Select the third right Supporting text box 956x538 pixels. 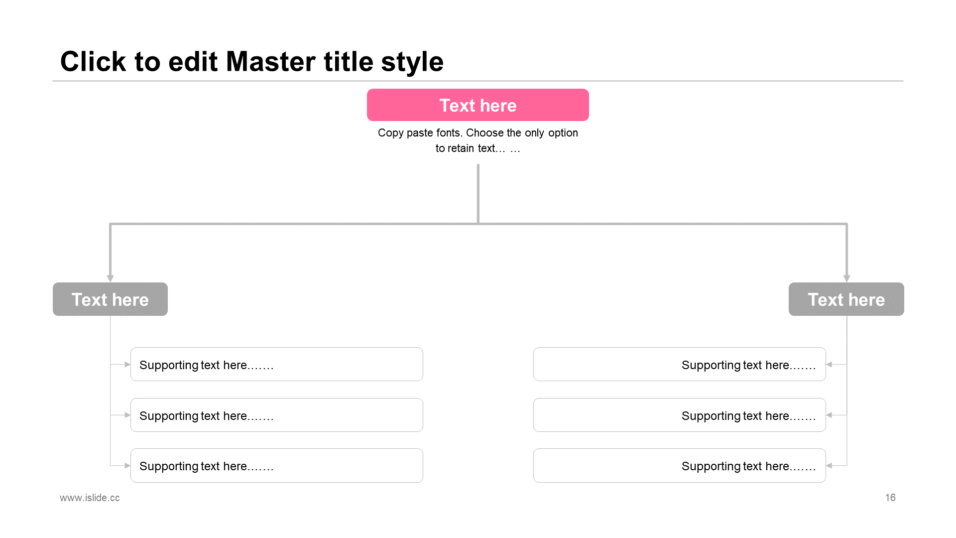tap(680, 466)
